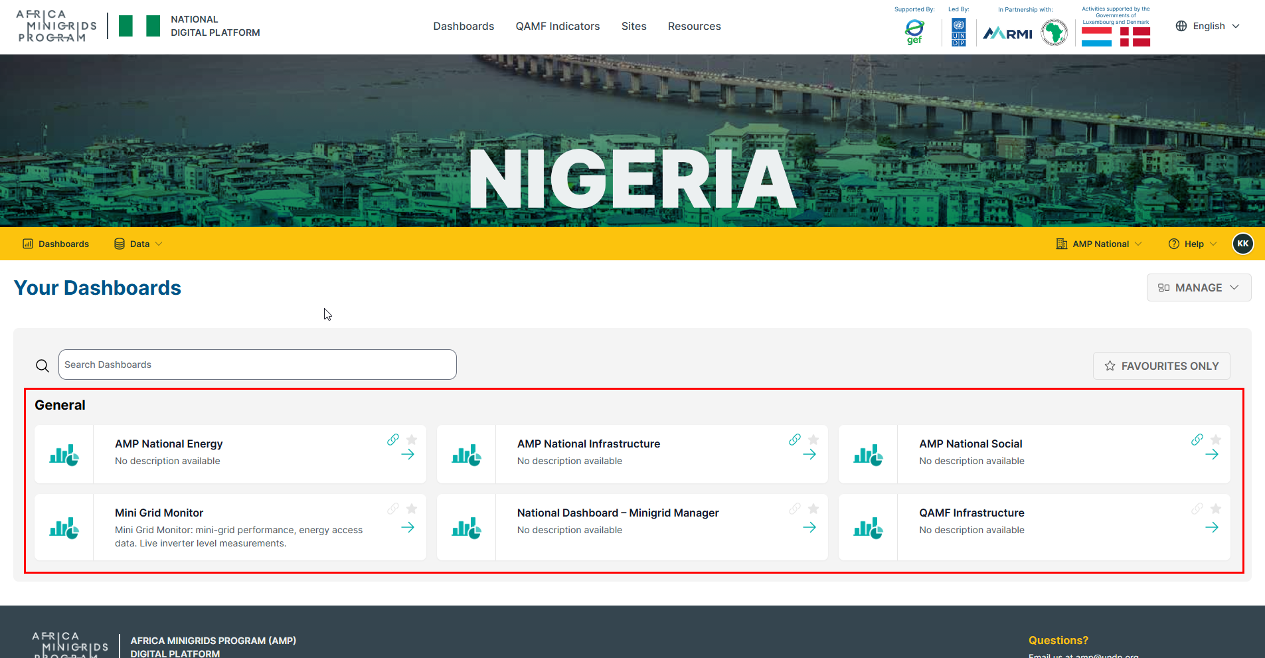Viewport: 1265px width, 658px height.
Task: Open Mini Grid Monitor via arrow icon
Action: tap(408, 527)
